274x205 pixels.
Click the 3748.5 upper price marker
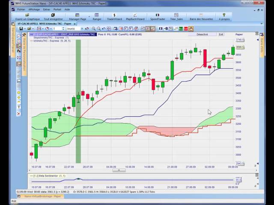(x=240, y=40)
